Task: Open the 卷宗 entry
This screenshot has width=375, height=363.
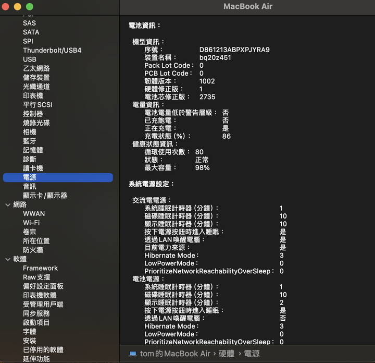Action: tap(30, 232)
